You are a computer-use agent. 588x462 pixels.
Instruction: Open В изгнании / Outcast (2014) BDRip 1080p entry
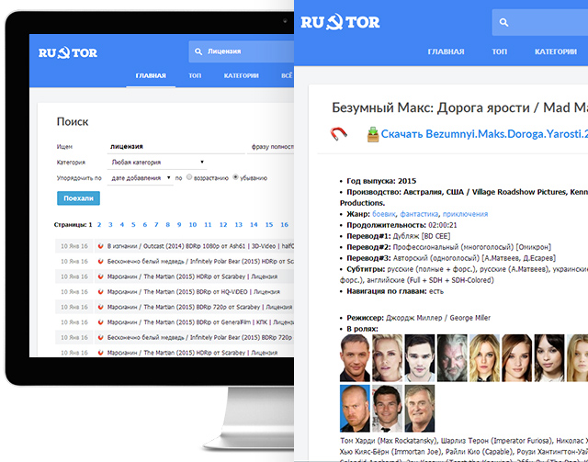click(x=200, y=246)
